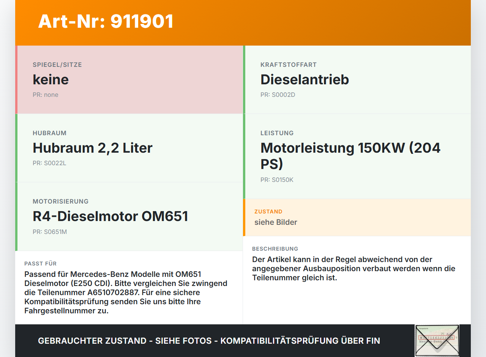
Task: Click 'PR: none' code text
Action: coord(46,95)
